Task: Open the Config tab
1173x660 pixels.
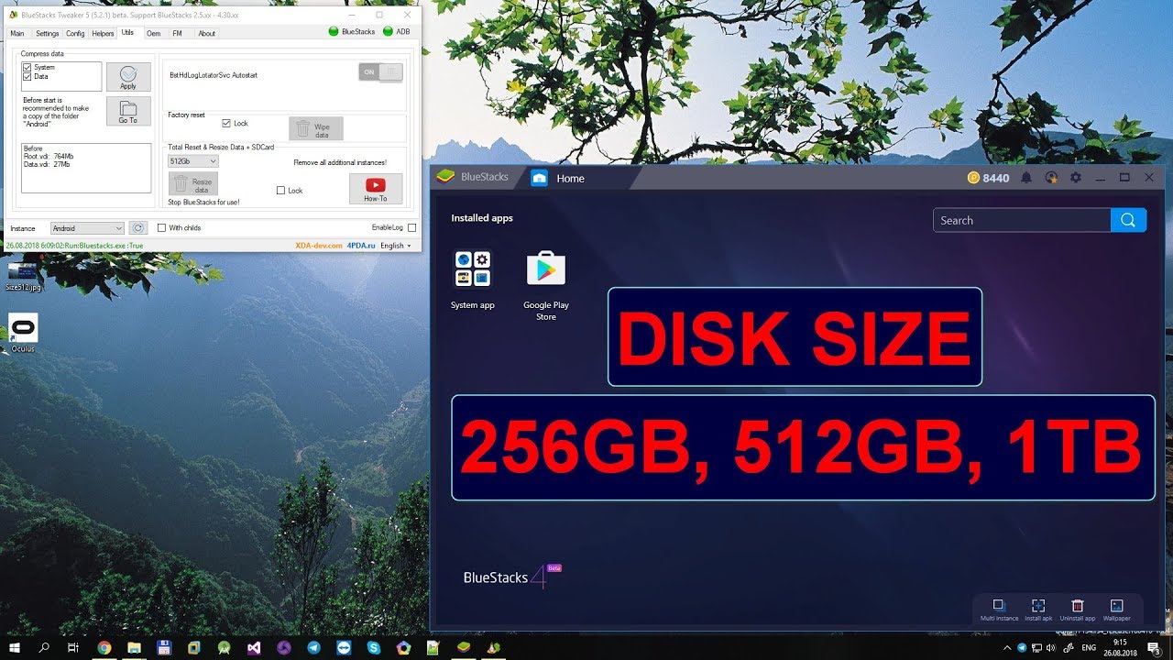Action: pyautogui.click(x=75, y=33)
